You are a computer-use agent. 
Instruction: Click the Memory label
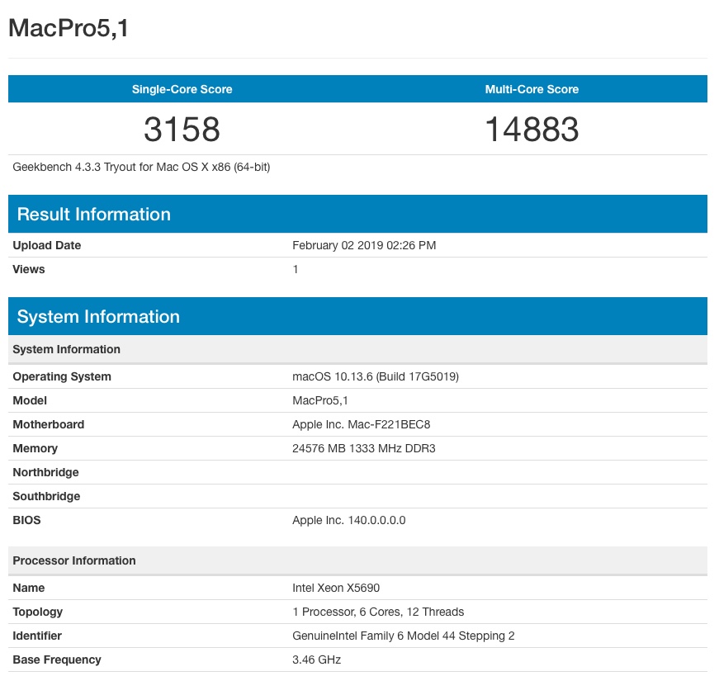coord(35,448)
